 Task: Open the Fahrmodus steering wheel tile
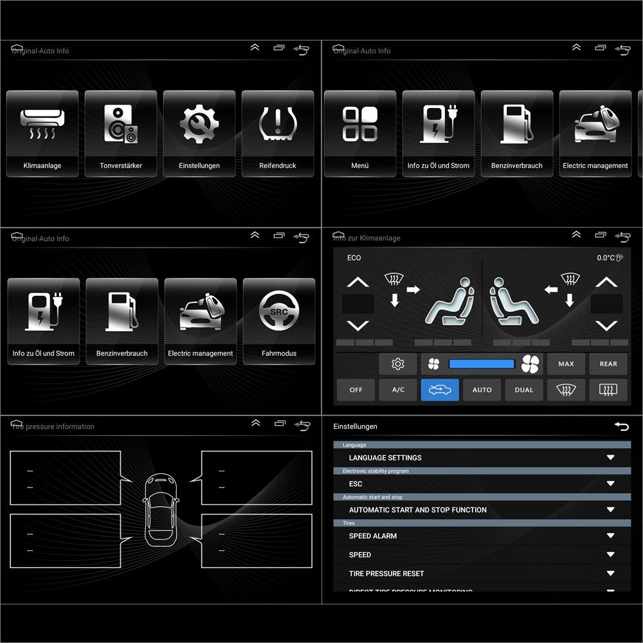(x=279, y=321)
